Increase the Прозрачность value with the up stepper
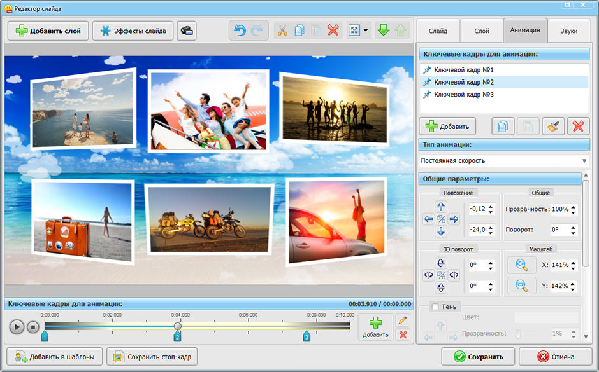The width and height of the screenshot is (599, 372). pos(574,206)
